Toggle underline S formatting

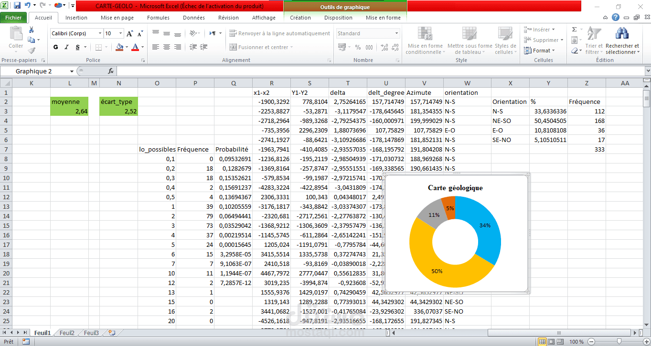tap(77, 47)
